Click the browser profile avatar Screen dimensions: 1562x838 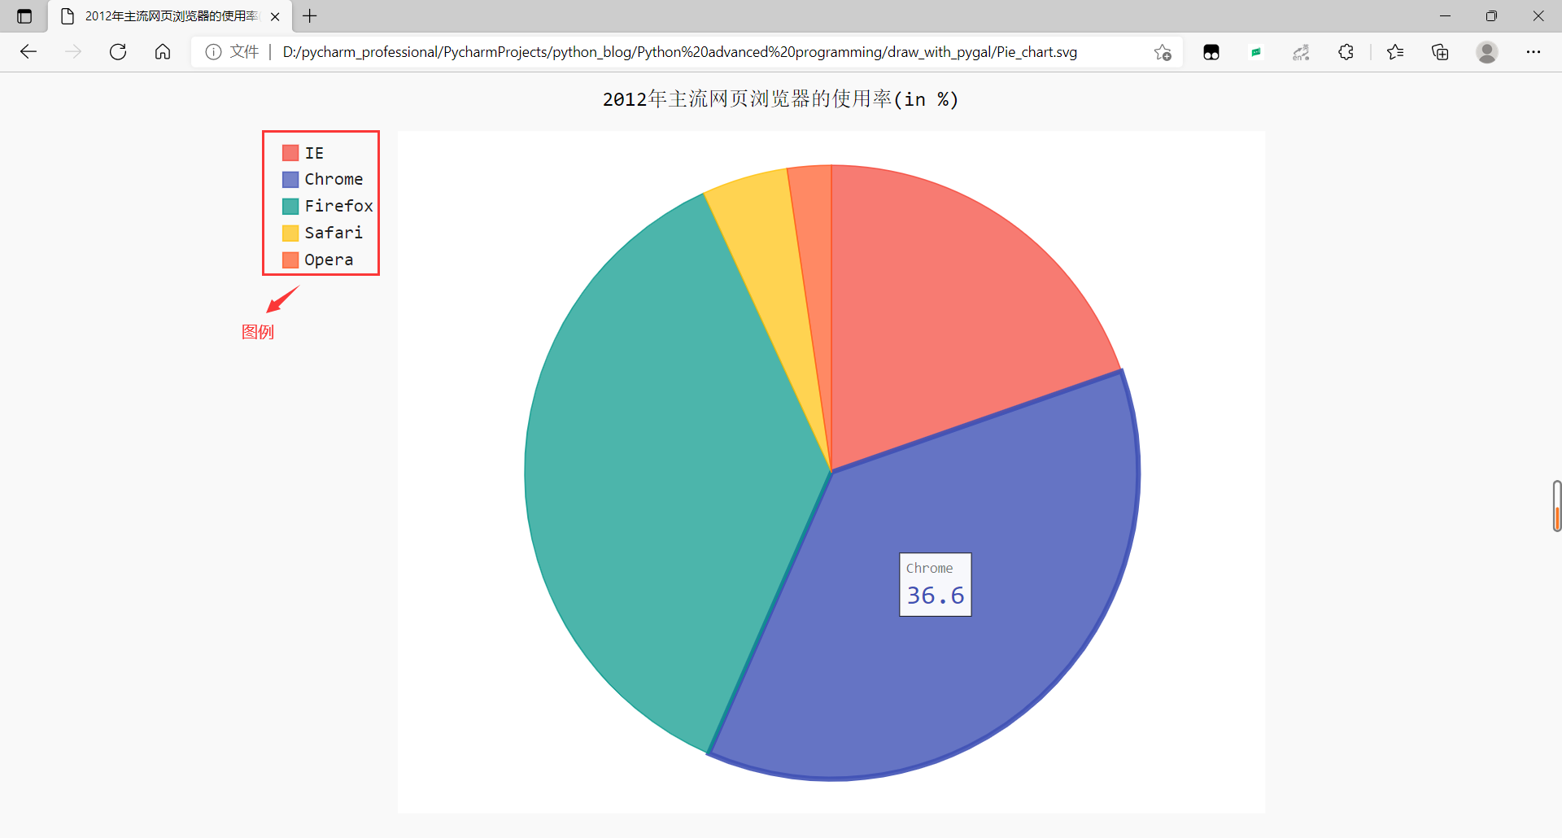click(1487, 51)
